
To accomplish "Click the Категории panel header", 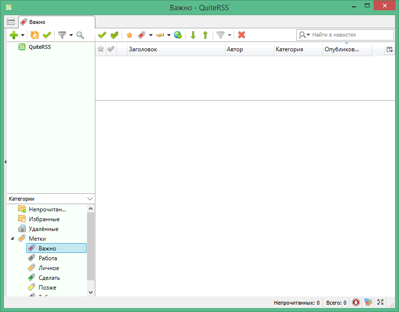I will coord(51,199).
